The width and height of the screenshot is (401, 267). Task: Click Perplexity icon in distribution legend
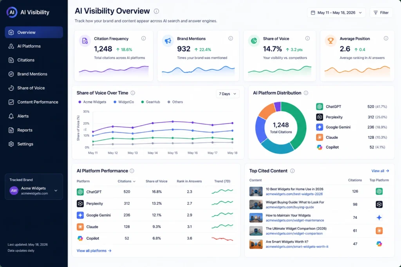coord(320,117)
